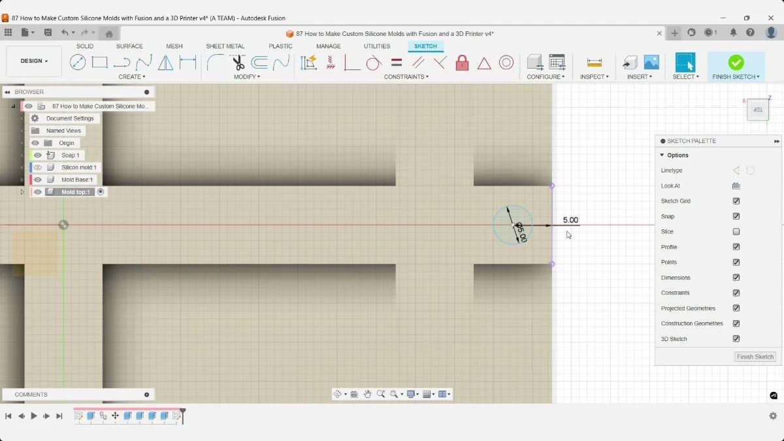Open the notifications bell
Viewport: 784px width, 441px height.
pyautogui.click(x=733, y=33)
